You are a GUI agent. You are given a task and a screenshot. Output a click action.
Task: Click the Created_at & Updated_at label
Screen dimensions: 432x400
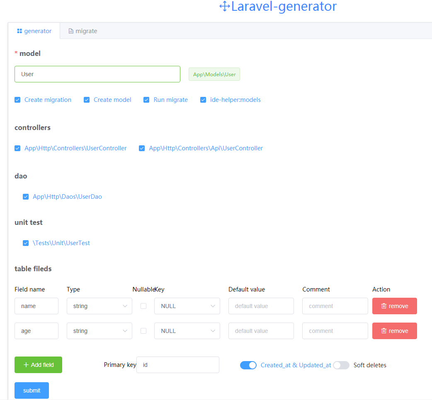296,365
